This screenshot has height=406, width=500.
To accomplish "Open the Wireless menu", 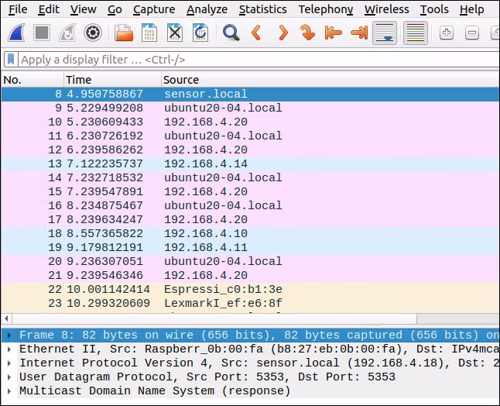I will click(386, 9).
